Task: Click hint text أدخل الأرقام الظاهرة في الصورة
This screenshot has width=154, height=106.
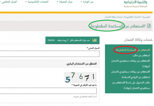Action: click(85, 97)
